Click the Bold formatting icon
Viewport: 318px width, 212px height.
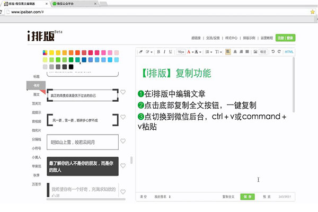(157, 52)
